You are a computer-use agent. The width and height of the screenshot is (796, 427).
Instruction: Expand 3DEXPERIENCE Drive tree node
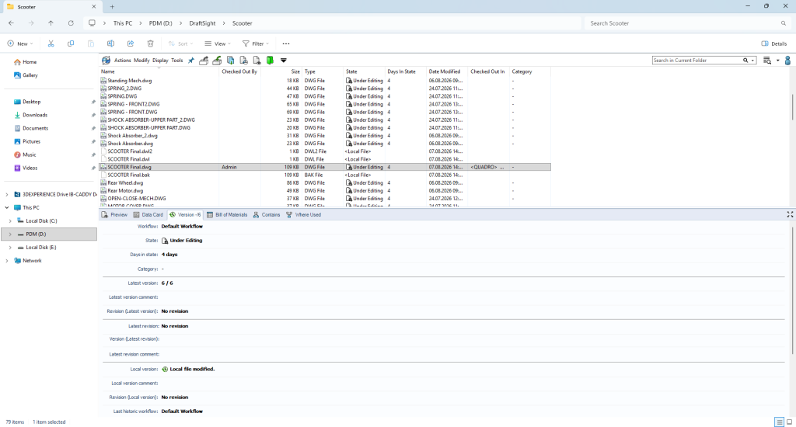7,194
